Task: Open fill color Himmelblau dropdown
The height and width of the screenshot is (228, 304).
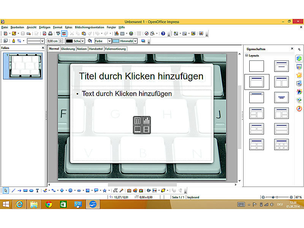Action: [x=135, y=41]
